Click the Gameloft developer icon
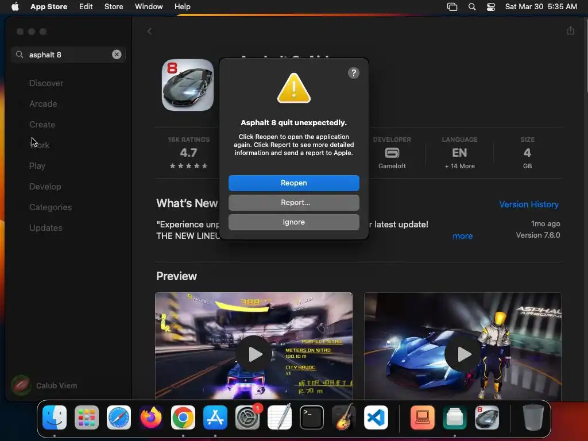Screen dimensions: 588x441 [392, 153]
